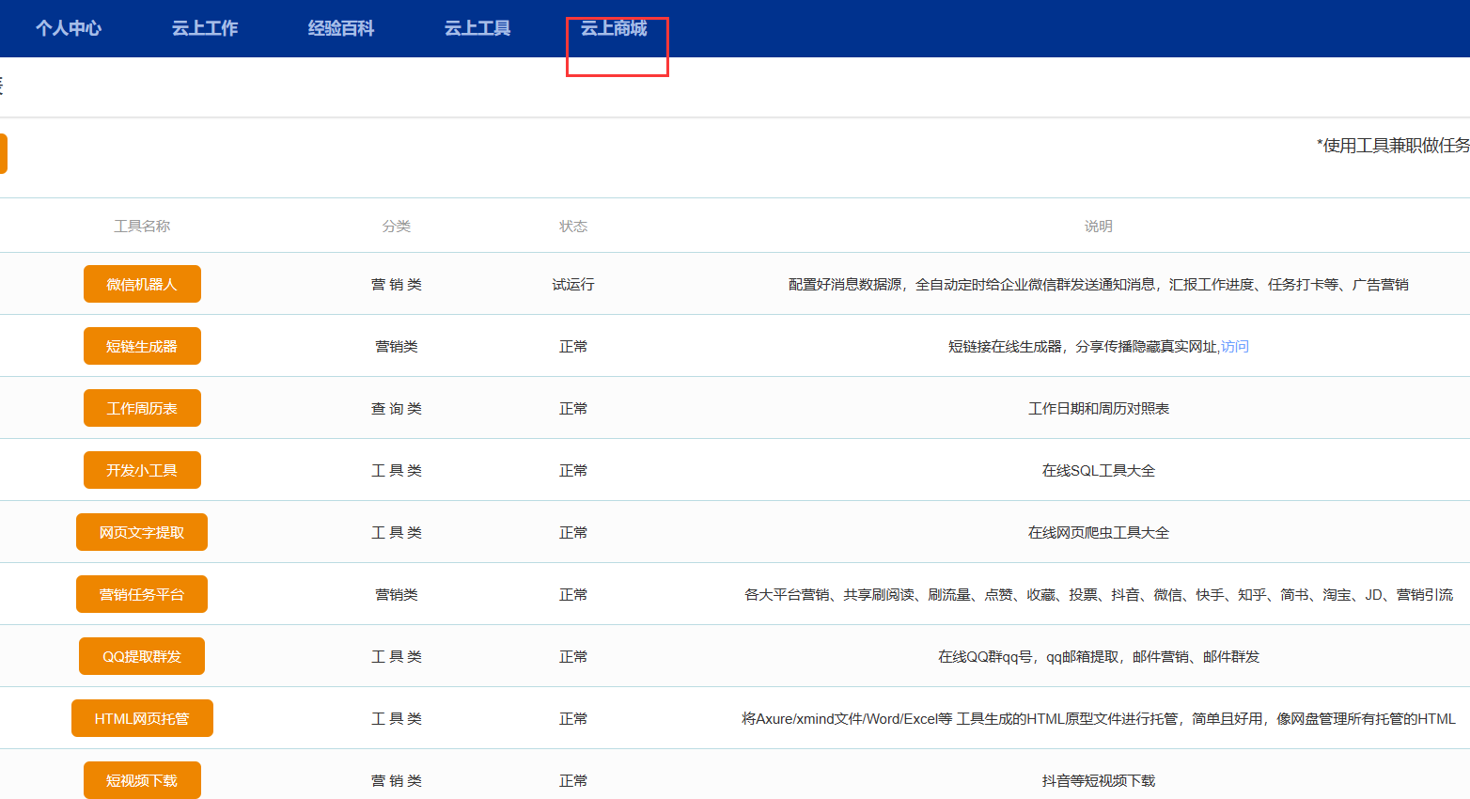This screenshot has width=1470, height=799.
Task: Switch to the 云上工具 tab
Action: coord(477,28)
